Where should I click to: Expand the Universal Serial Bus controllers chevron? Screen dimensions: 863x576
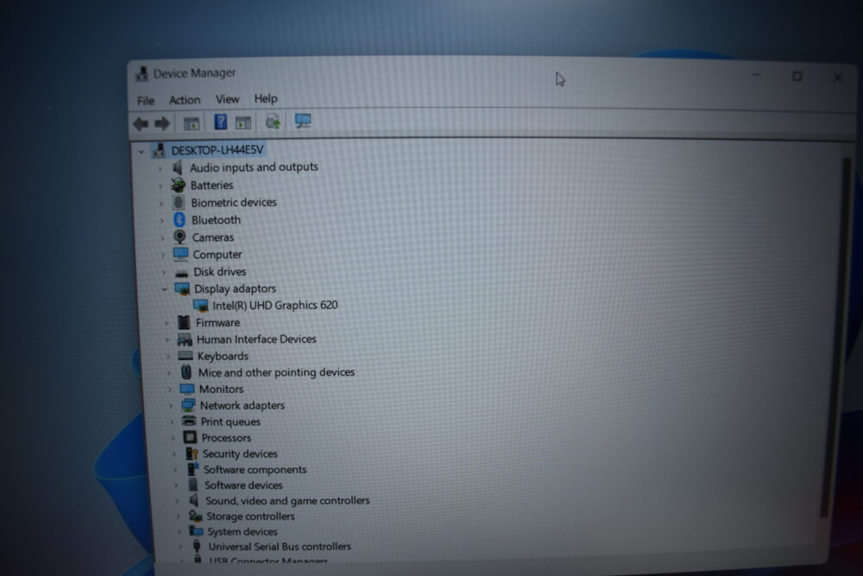click(180, 547)
